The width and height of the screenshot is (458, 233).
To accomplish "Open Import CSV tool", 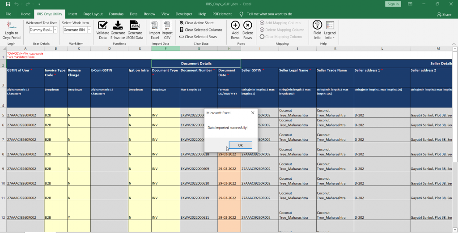I will tap(167, 30).
